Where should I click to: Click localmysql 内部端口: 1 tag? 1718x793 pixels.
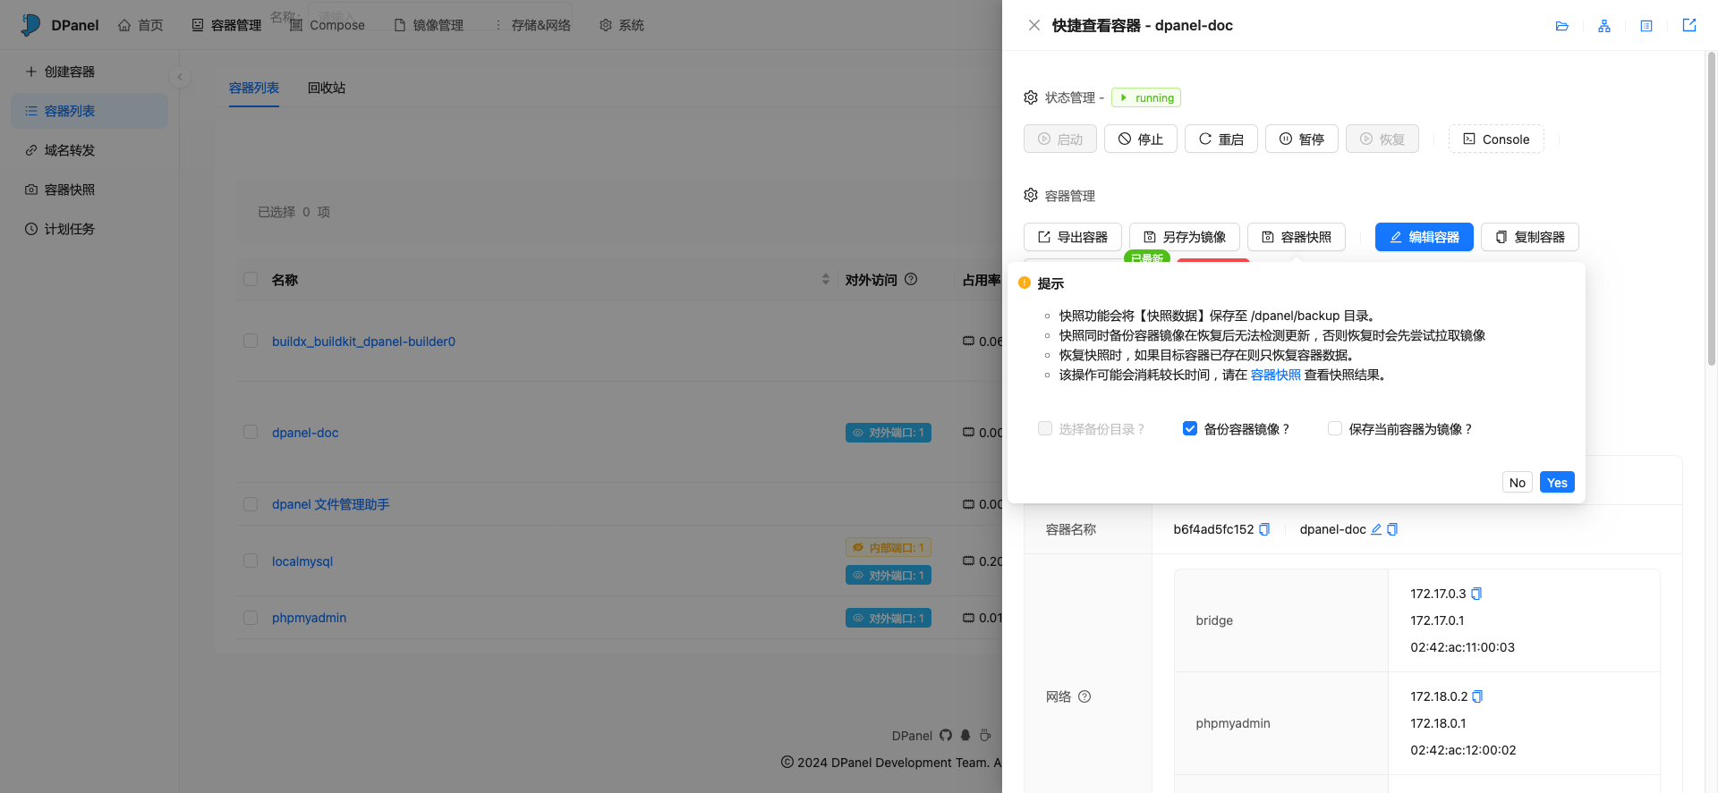(889, 547)
